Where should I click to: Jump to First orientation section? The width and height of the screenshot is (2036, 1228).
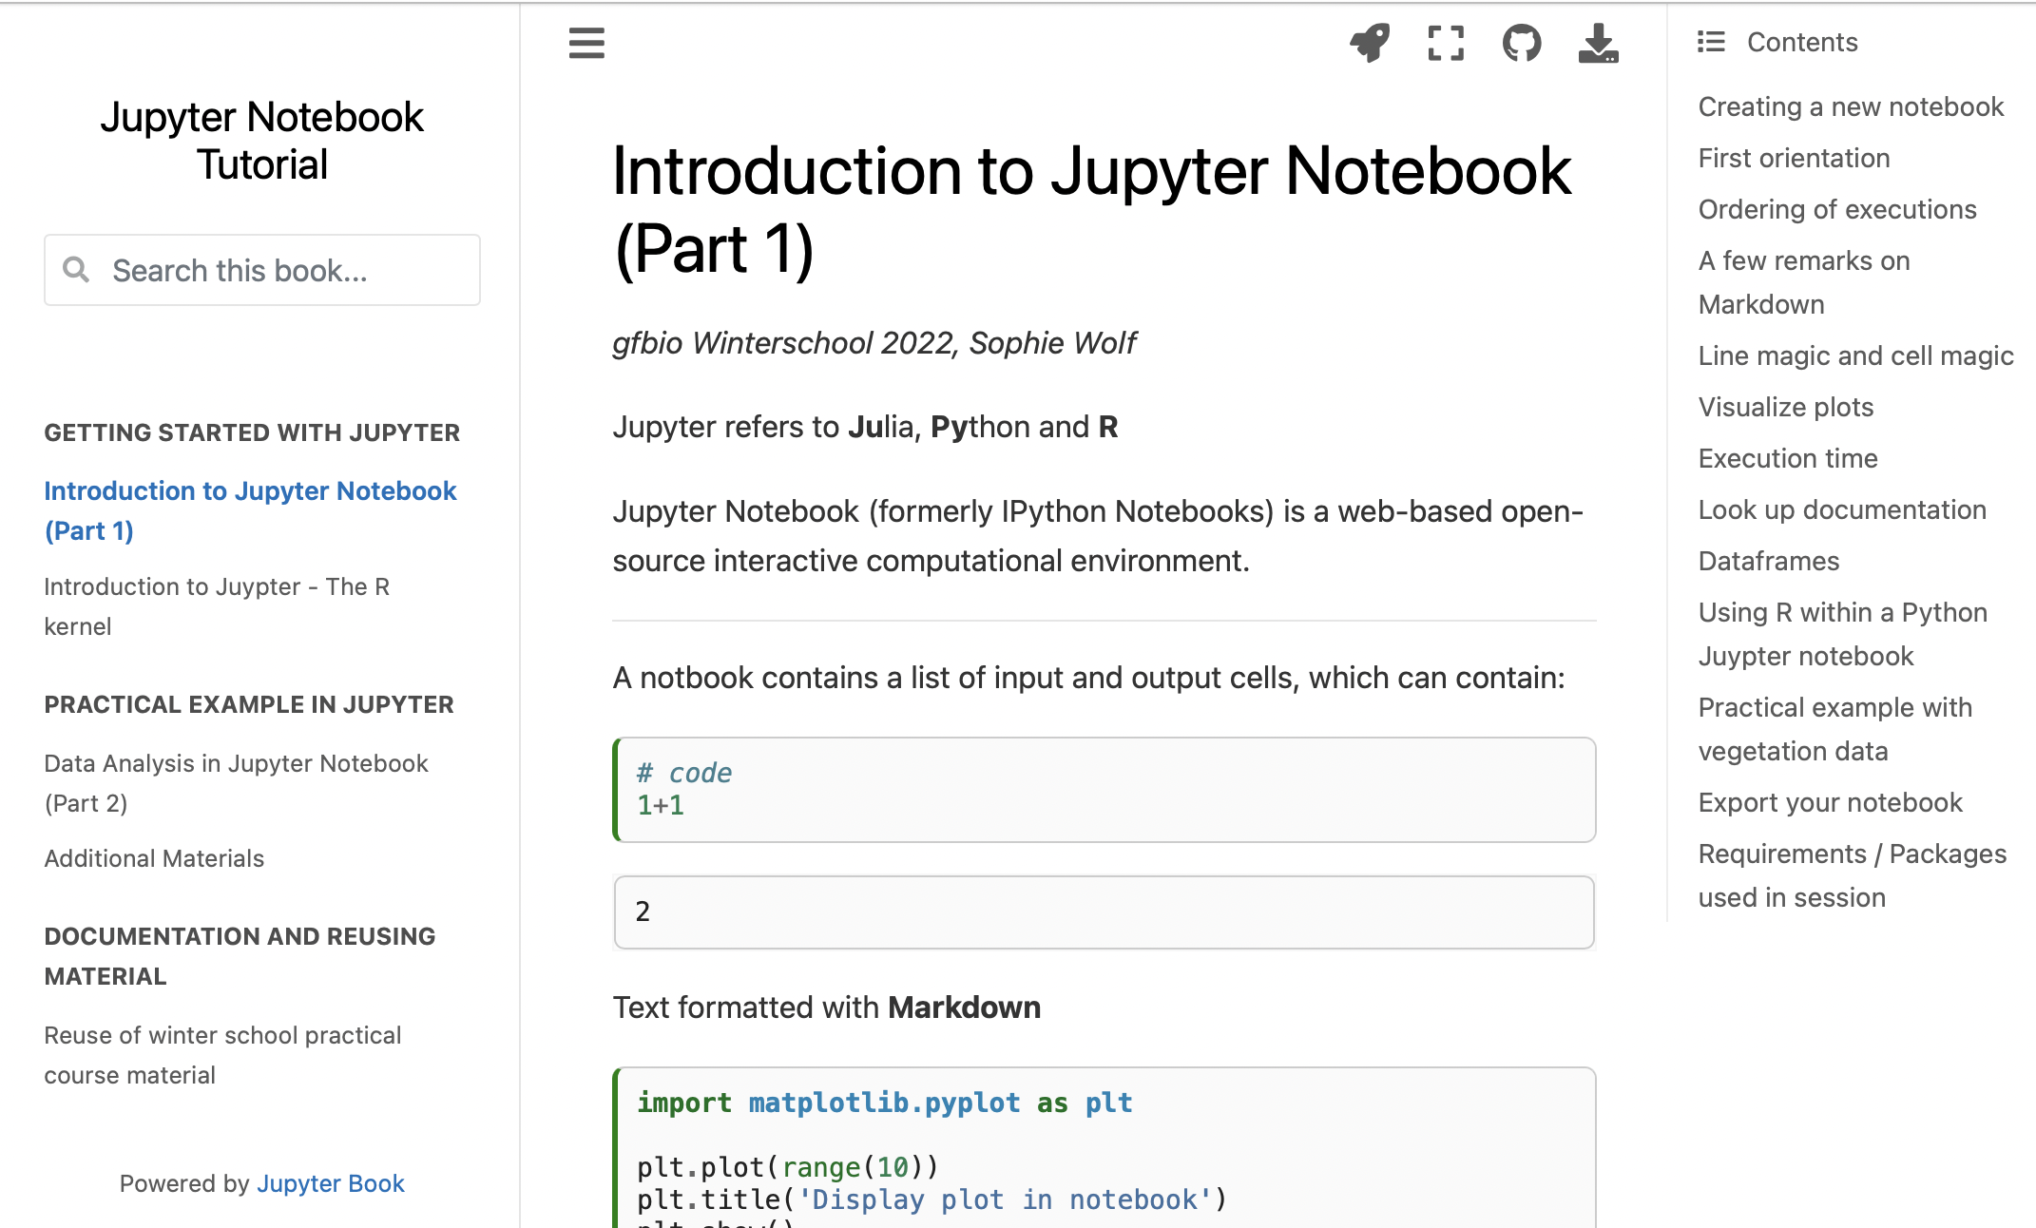(1794, 158)
